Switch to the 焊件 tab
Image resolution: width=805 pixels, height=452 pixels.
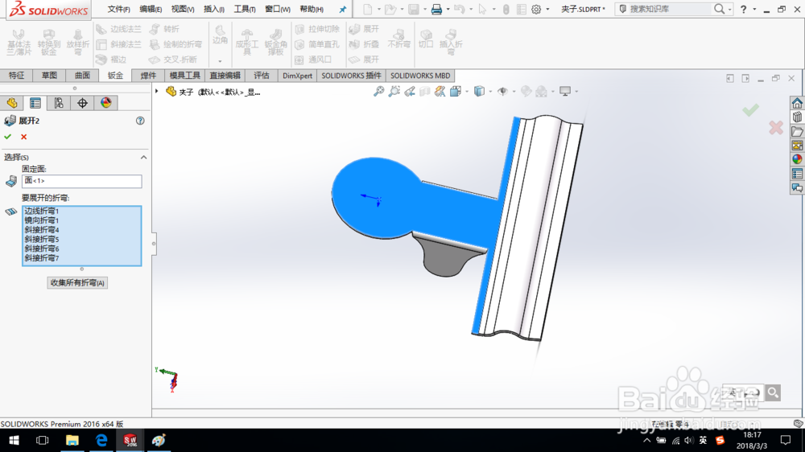(x=148, y=76)
